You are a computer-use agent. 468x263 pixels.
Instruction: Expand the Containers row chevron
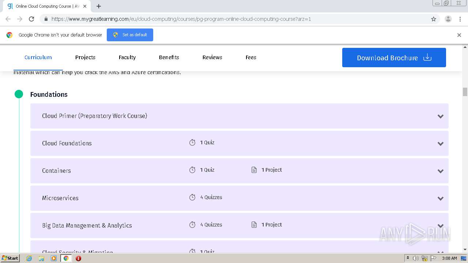point(441,171)
